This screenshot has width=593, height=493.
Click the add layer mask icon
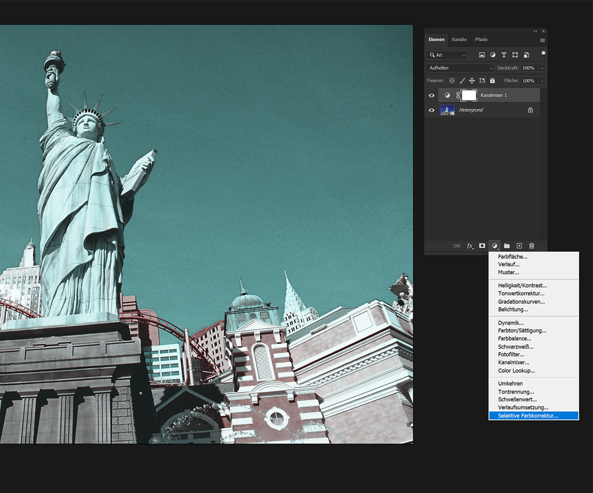482,246
